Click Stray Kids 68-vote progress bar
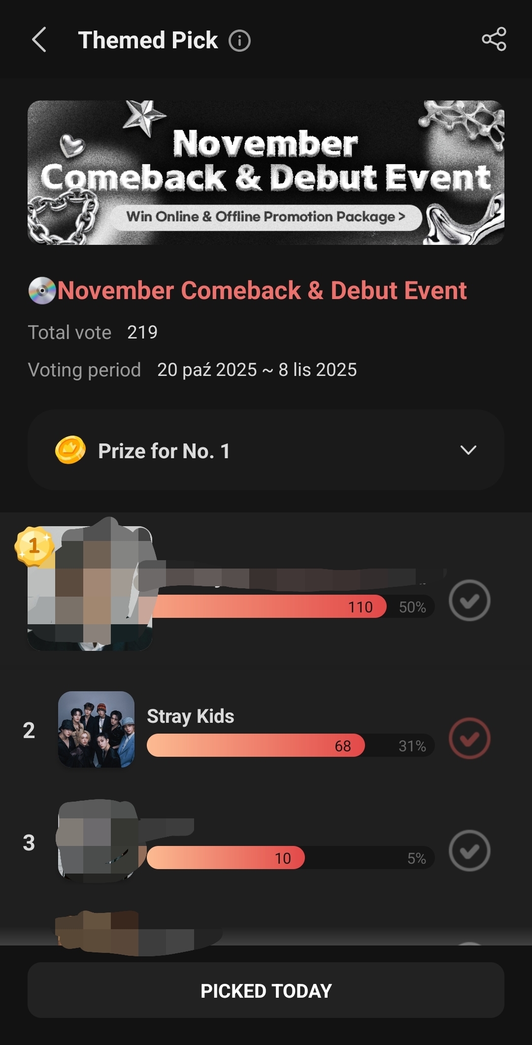The width and height of the screenshot is (532, 1045). [256, 745]
